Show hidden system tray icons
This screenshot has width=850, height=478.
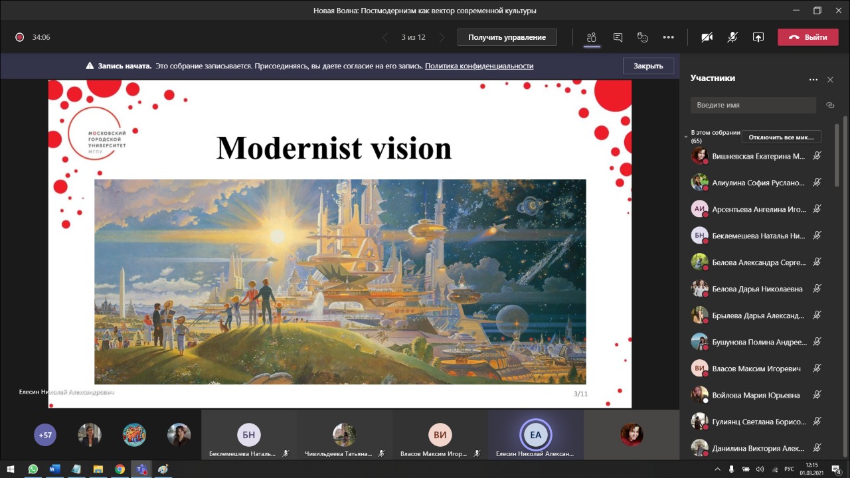coord(717,469)
